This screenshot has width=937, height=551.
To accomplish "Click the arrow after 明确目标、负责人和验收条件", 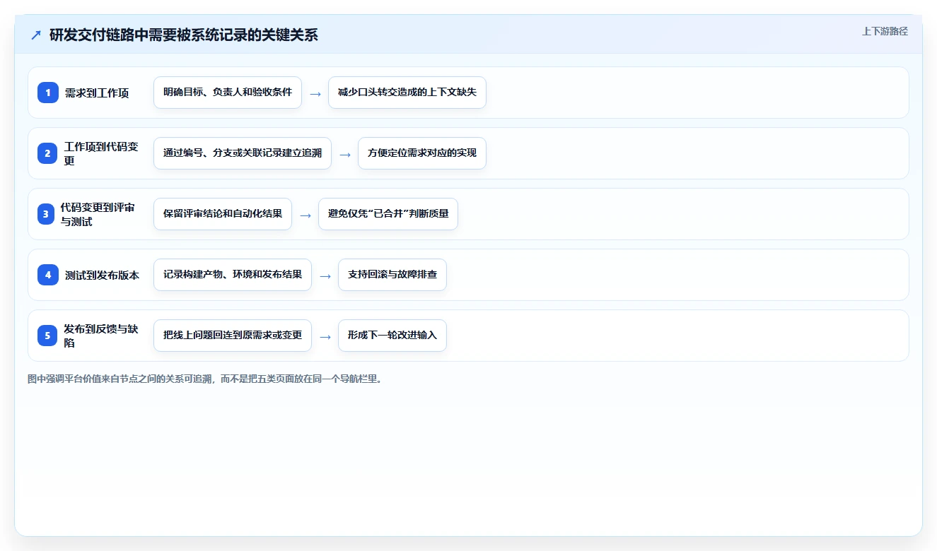I will tap(315, 93).
